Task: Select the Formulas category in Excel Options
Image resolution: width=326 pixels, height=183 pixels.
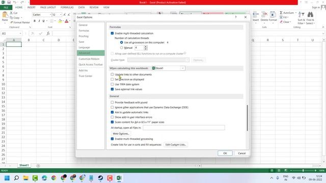Action: point(91,30)
